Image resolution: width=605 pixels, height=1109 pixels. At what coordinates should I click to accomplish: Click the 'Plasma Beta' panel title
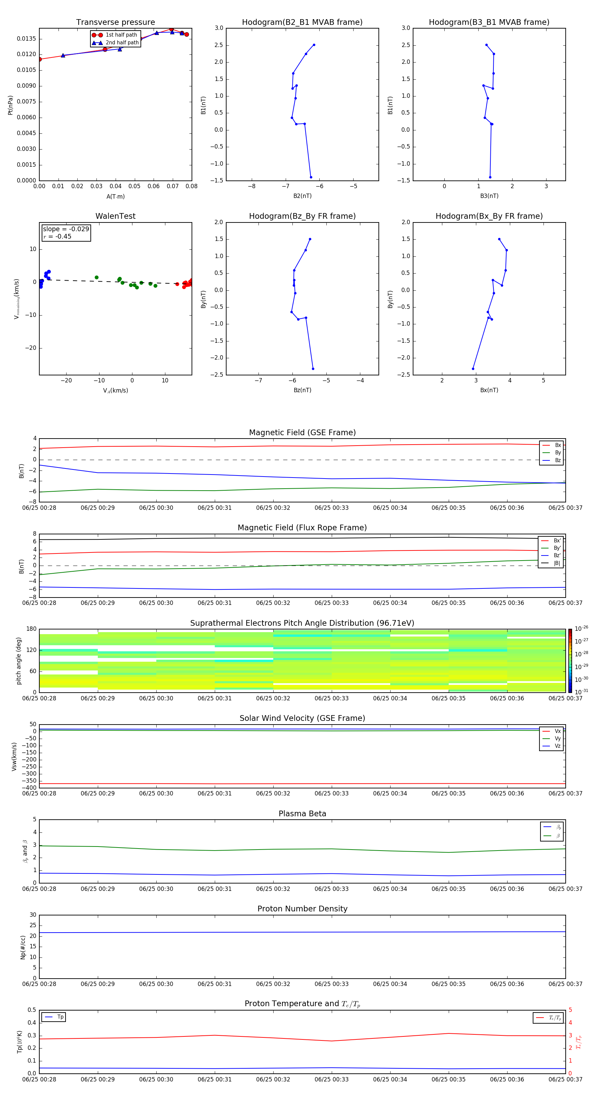tap(302, 814)
